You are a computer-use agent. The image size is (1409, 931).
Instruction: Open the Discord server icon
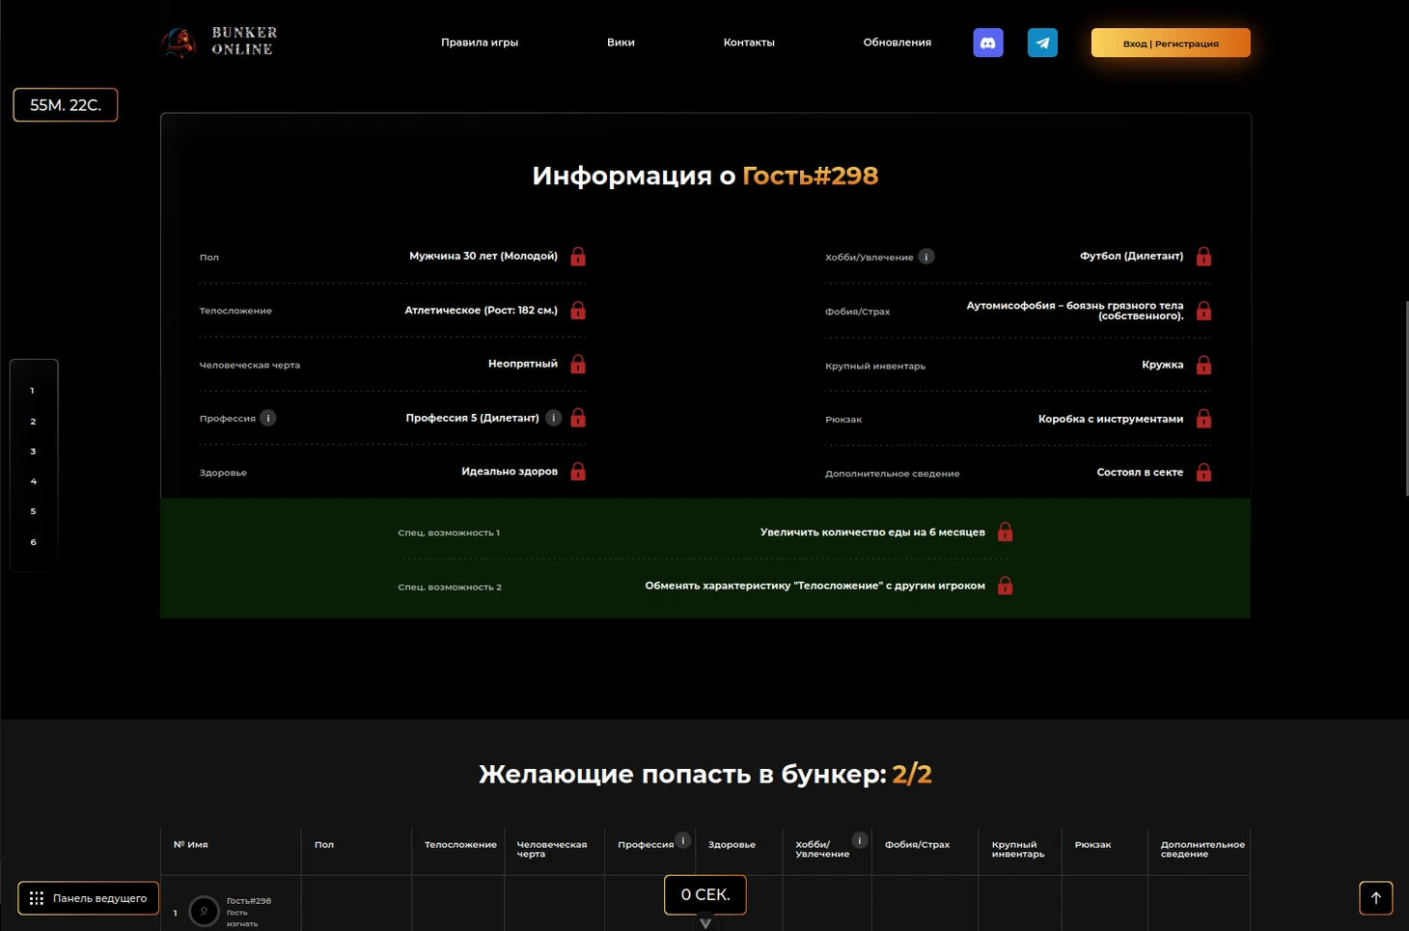tap(987, 42)
